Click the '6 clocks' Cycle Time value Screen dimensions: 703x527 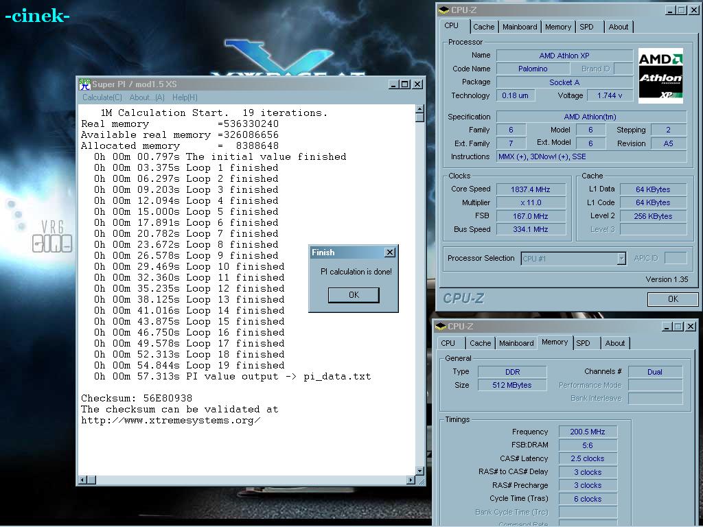click(x=588, y=499)
